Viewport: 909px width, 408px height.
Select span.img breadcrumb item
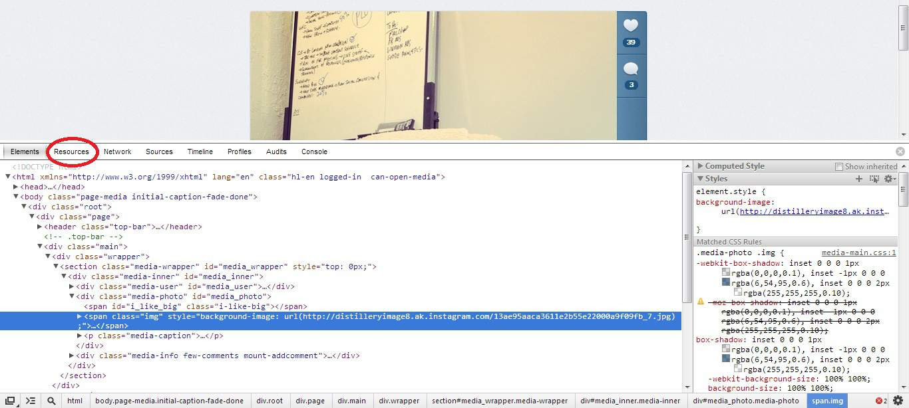tap(828, 401)
